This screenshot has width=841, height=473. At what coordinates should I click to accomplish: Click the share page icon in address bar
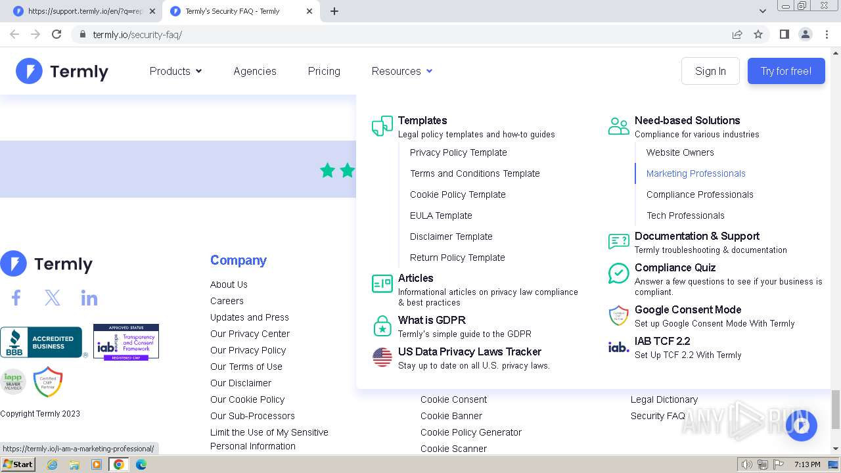click(x=737, y=34)
